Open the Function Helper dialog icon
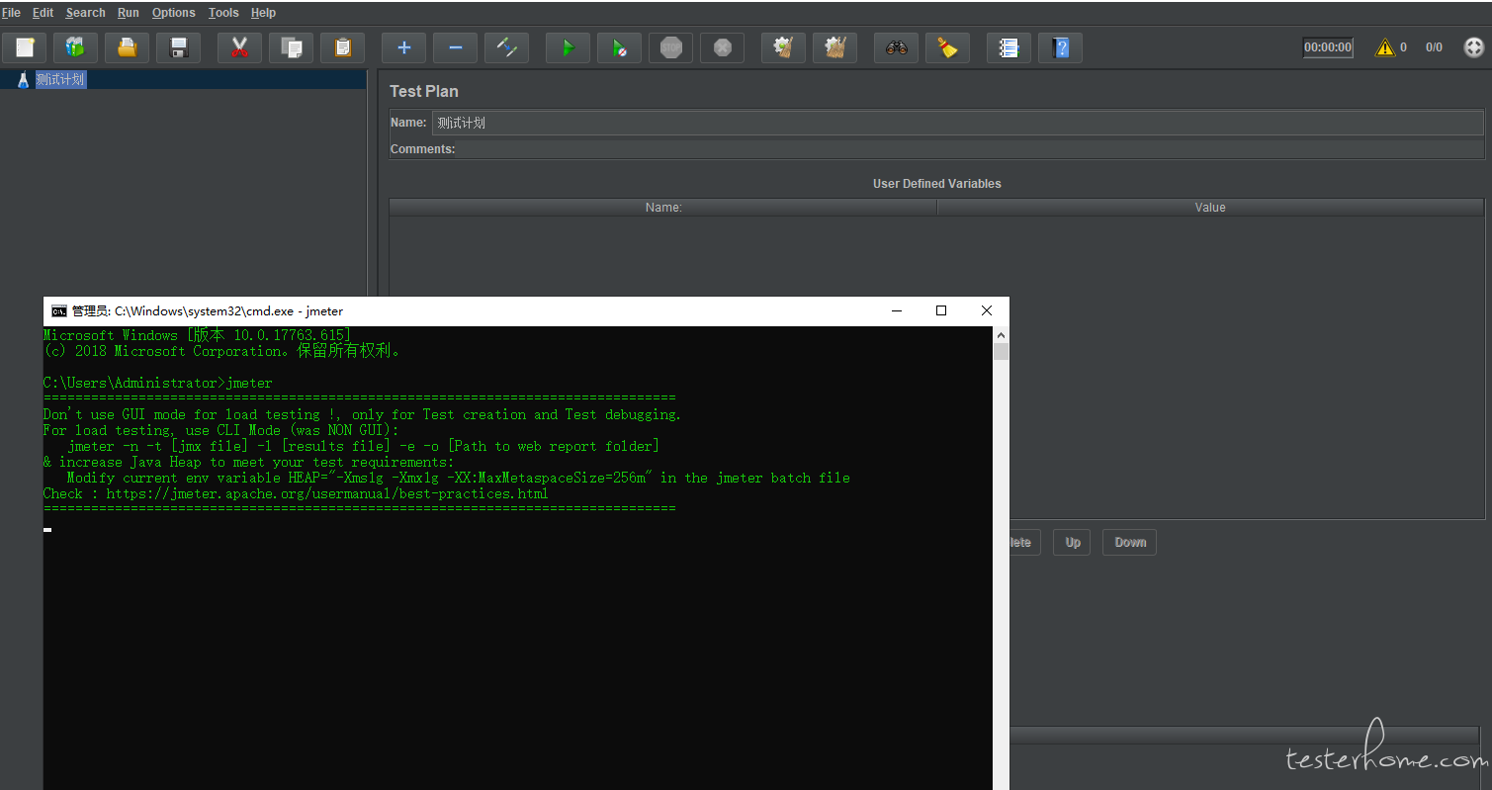1492x790 pixels. point(1009,47)
